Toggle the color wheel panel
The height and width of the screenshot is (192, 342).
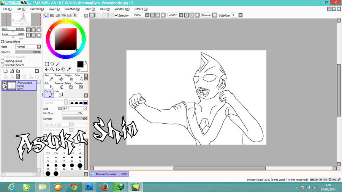(x=46, y=15)
